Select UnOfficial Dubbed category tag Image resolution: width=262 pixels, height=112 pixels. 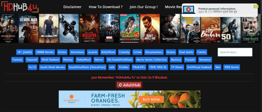199,67
